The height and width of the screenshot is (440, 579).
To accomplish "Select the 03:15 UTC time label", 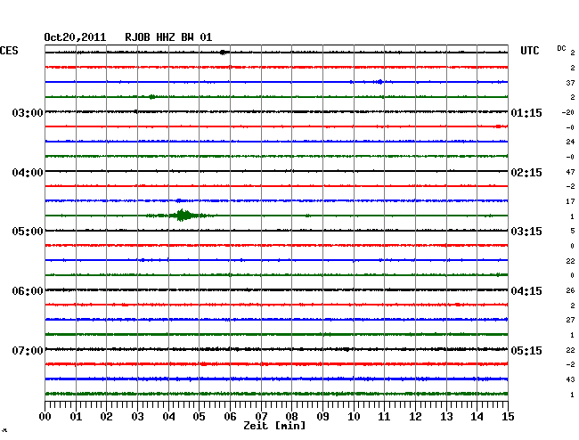I will (x=526, y=231).
